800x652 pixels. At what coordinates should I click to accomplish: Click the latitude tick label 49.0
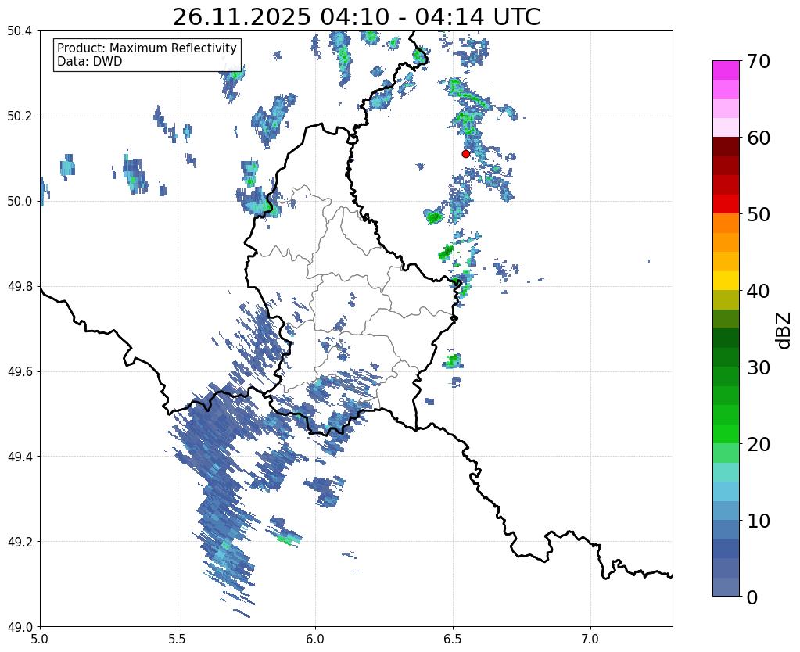tap(20, 627)
